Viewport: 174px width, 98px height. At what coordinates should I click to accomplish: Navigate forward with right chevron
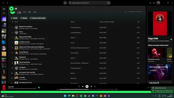coord(10,3)
